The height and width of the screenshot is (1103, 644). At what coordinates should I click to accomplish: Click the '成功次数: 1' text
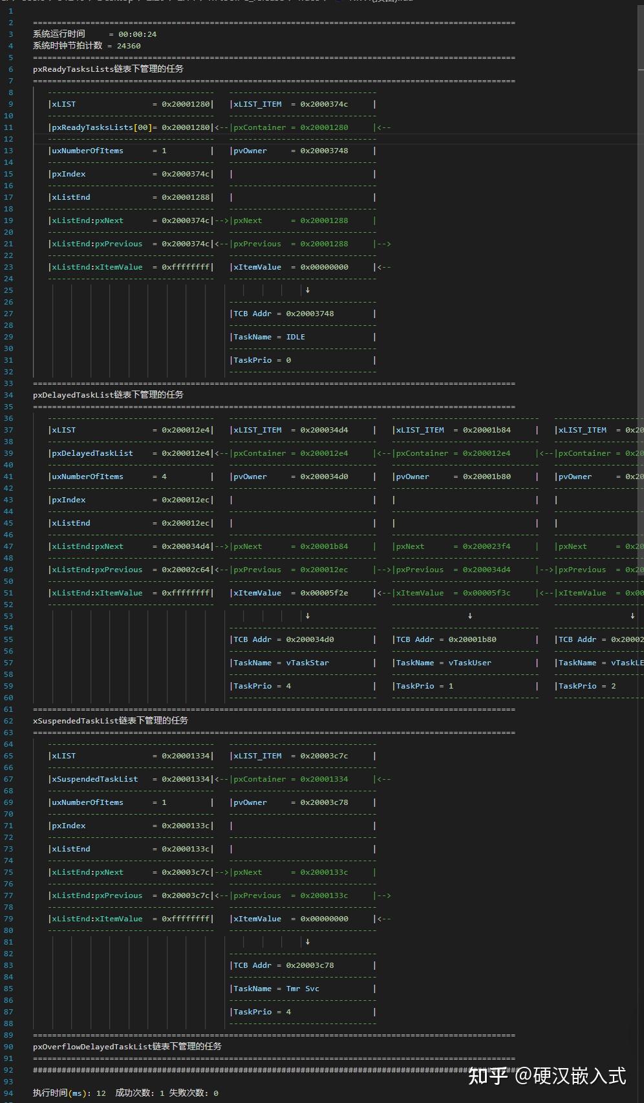140,1093
